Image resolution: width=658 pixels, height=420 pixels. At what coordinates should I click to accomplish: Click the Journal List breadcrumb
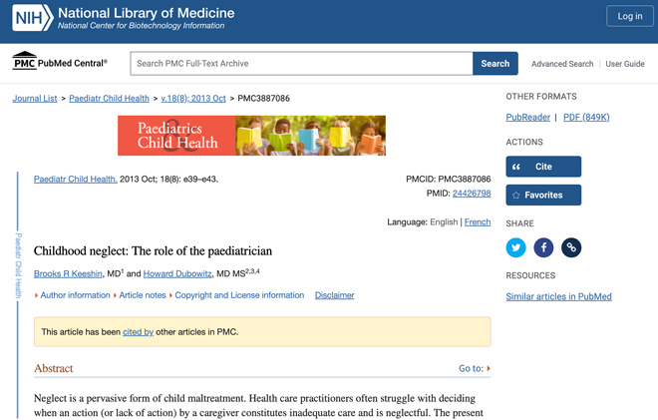coord(35,99)
